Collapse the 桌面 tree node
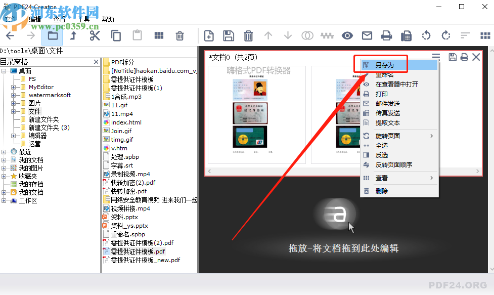494x295 pixels. (4, 71)
